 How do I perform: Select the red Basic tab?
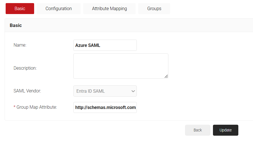pyautogui.click(x=20, y=9)
